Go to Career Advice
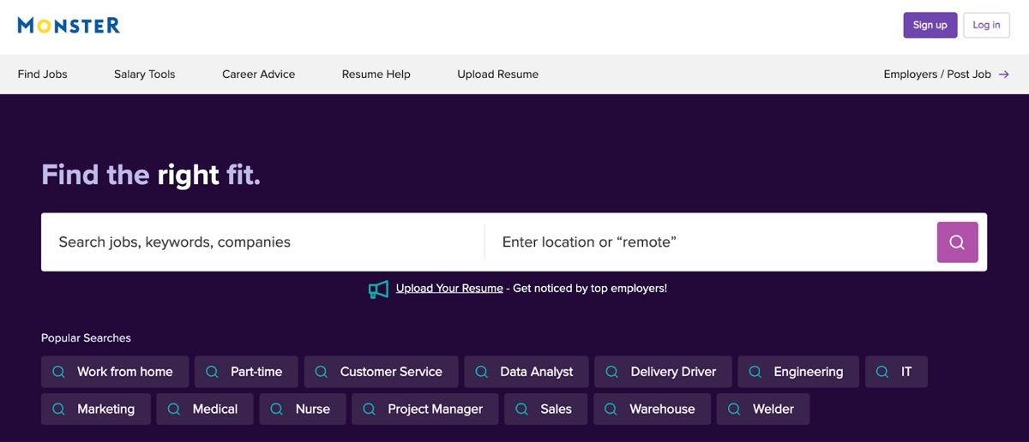 coord(258,75)
